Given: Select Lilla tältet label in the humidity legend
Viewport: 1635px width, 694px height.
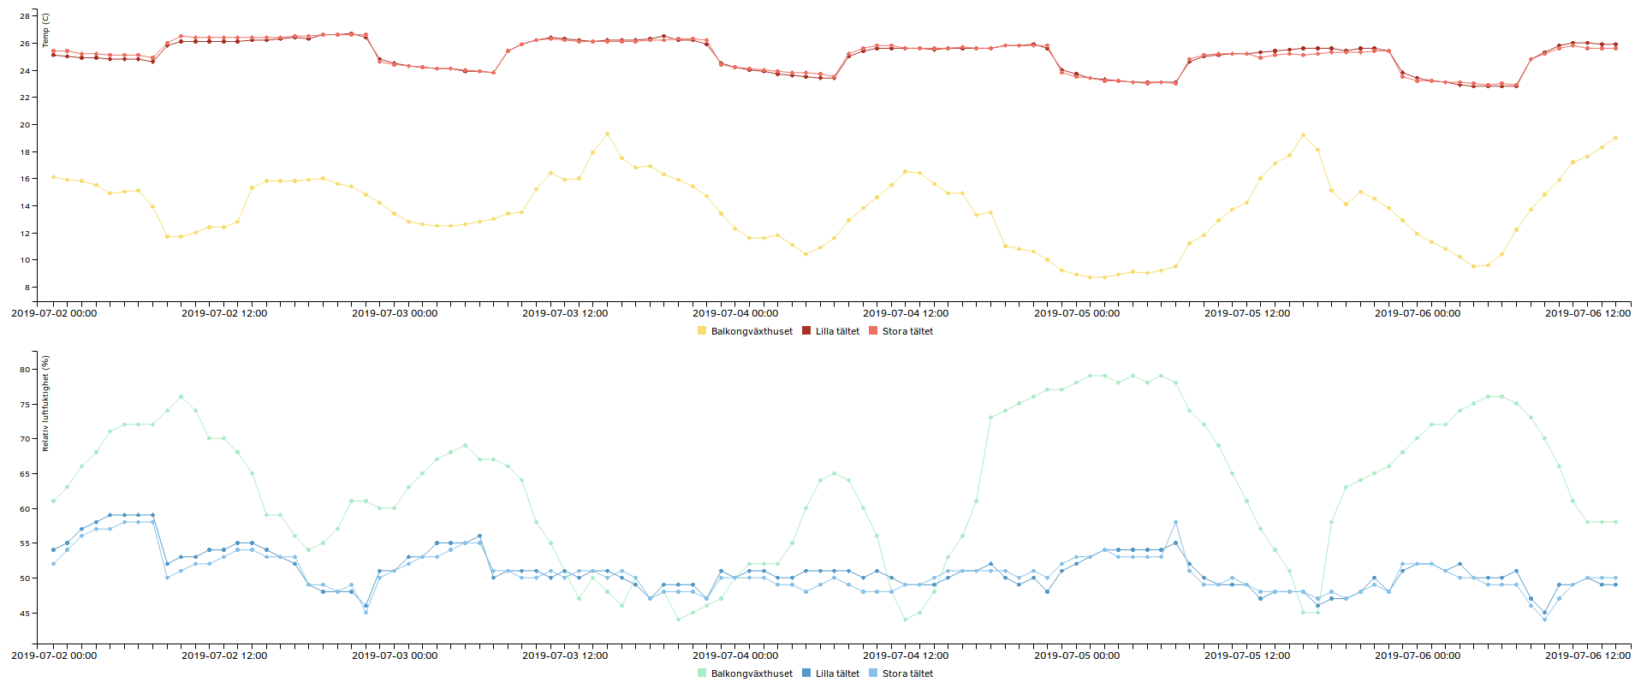Looking at the screenshot, I should coord(837,673).
